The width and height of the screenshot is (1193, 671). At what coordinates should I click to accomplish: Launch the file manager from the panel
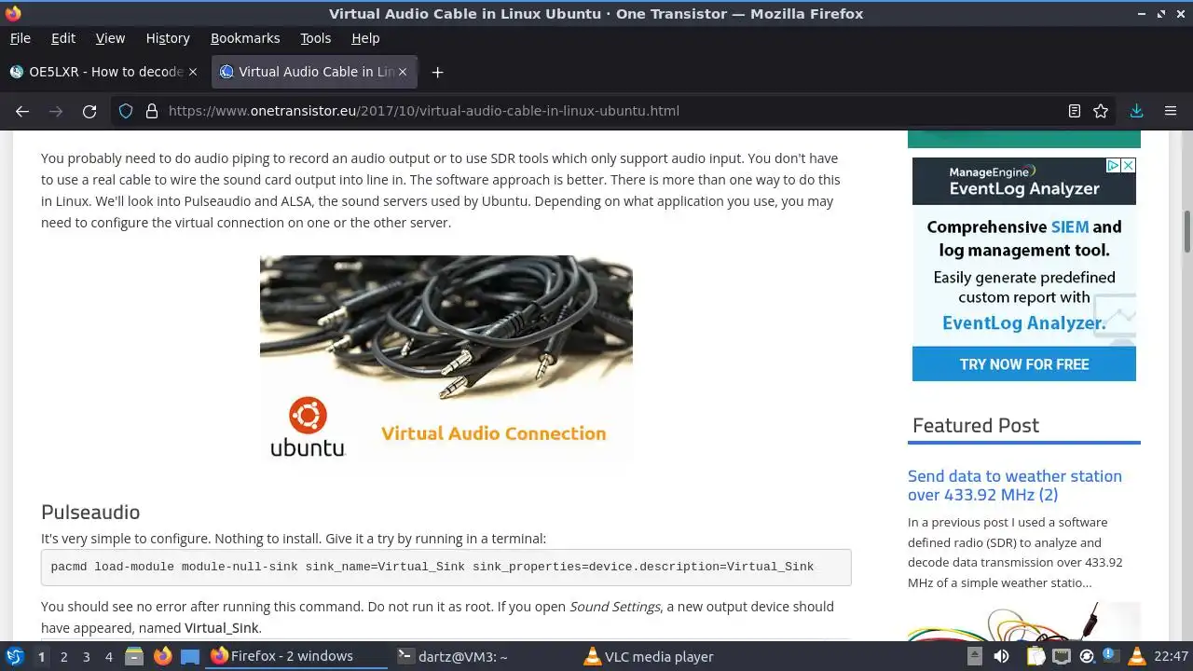pos(134,657)
